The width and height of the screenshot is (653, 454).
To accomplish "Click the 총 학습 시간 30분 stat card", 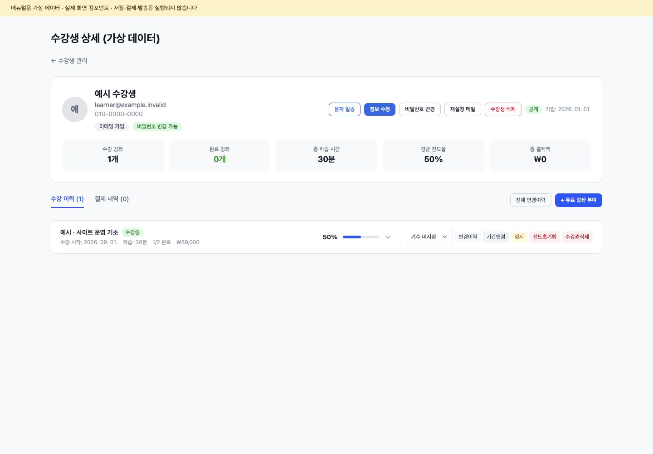I will tap(326, 156).
